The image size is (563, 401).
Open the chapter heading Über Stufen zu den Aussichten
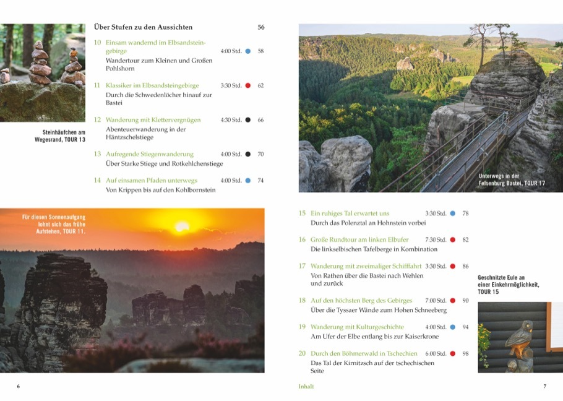tap(143, 27)
